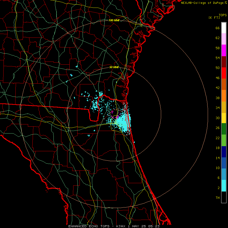This screenshot has width=228, height=228.
Task: Click the legend value 26
Action: tap(218, 128)
